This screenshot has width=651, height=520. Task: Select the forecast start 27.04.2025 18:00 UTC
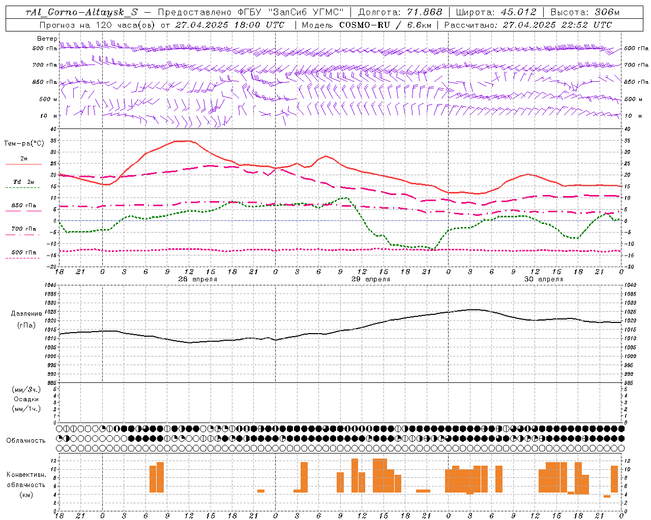pyautogui.click(x=230, y=25)
